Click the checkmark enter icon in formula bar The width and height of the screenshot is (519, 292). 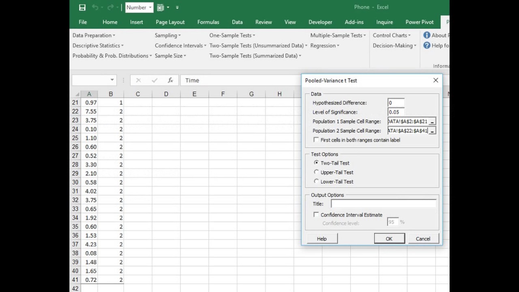154,80
